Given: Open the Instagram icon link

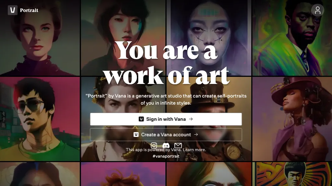Looking at the screenshot, I should pos(154,146).
